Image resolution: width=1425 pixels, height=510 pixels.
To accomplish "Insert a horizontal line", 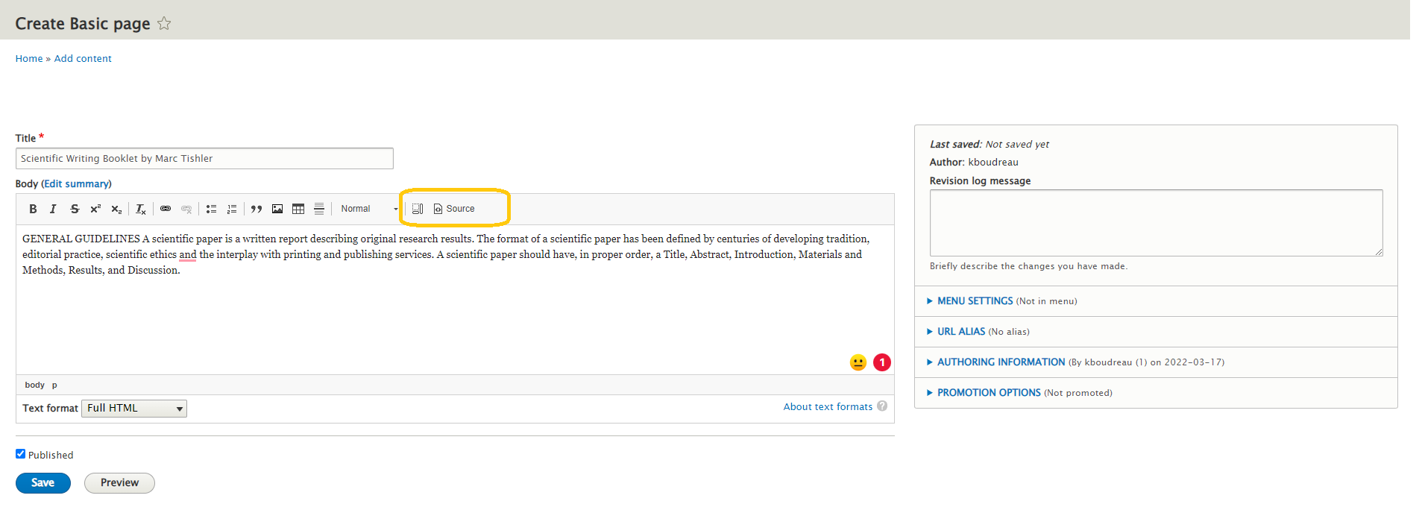I will pos(319,209).
